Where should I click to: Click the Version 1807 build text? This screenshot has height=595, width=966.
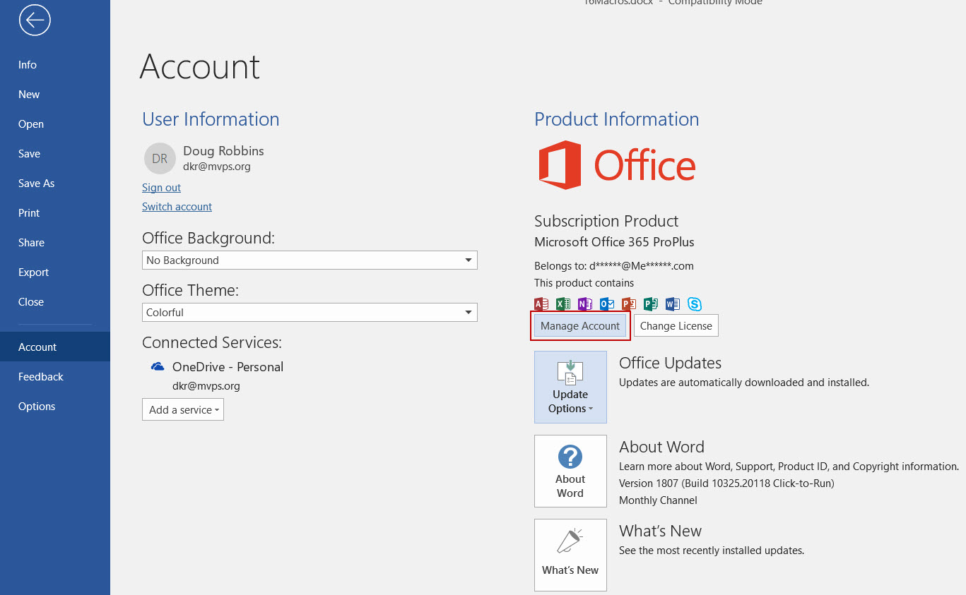point(726,483)
